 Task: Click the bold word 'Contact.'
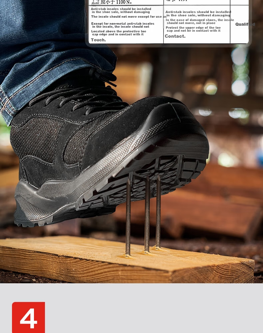(175, 36)
